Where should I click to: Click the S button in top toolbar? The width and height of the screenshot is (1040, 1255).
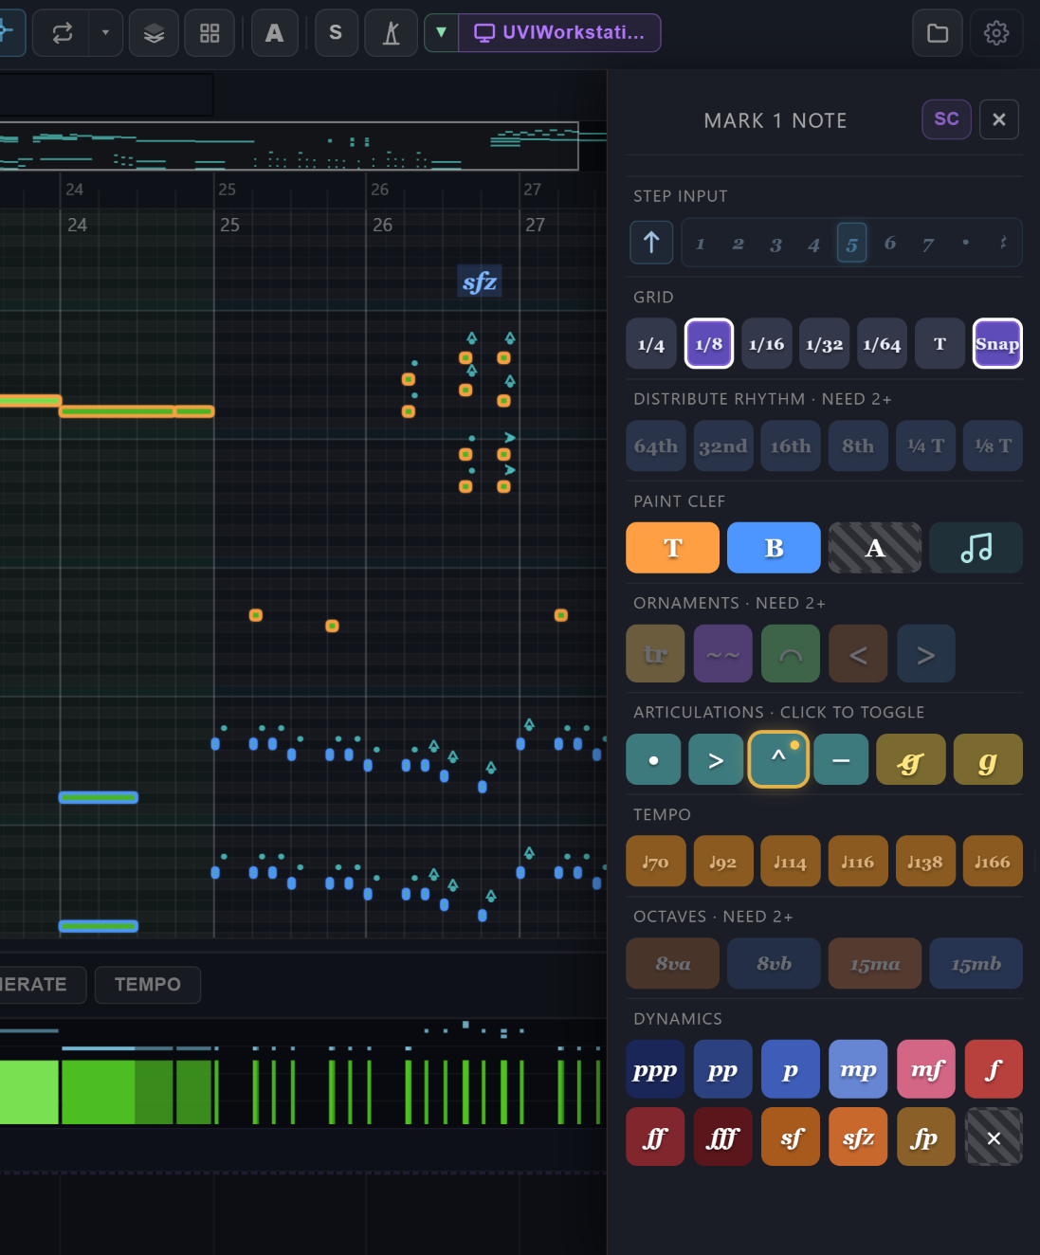point(336,33)
